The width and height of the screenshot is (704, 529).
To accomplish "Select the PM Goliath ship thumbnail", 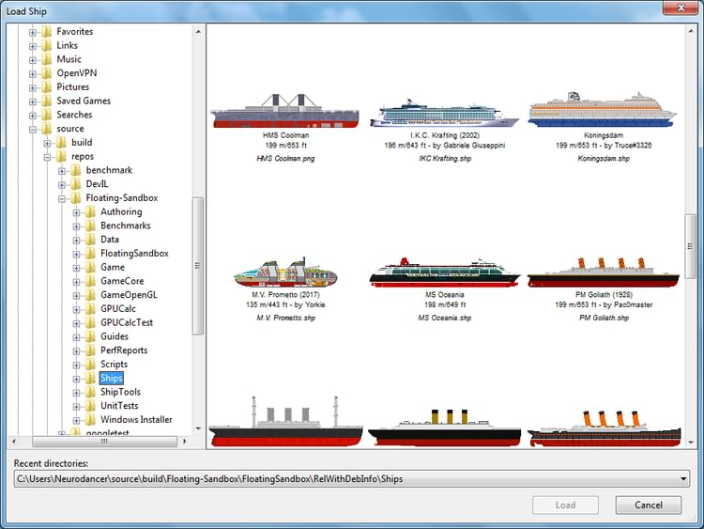I will pyautogui.click(x=604, y=272).
